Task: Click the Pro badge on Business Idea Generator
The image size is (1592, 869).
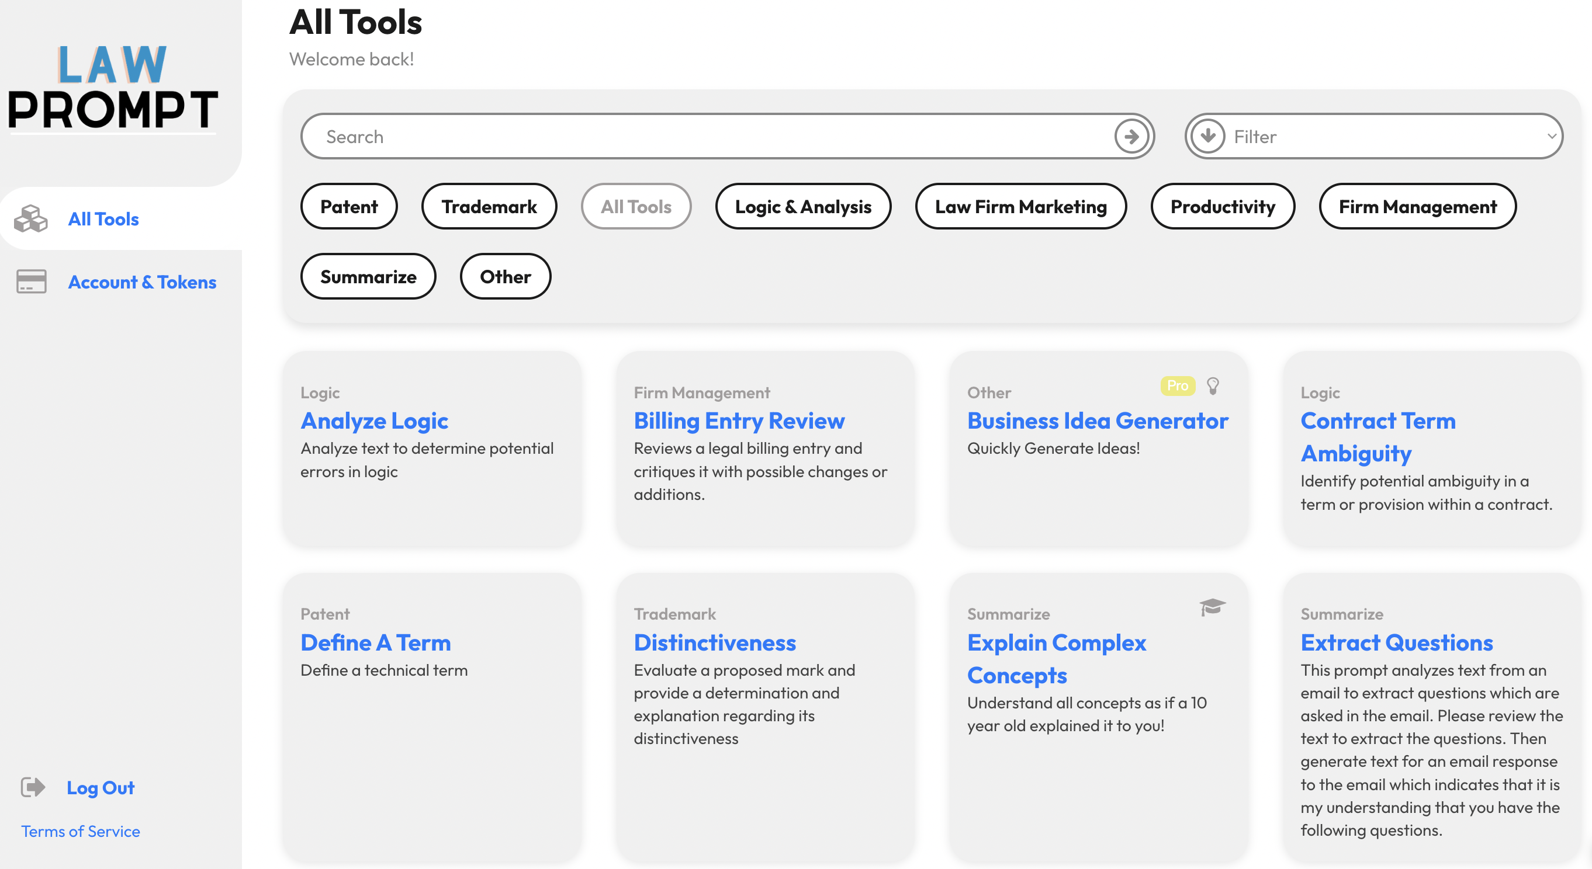Action: point(1178,386)
